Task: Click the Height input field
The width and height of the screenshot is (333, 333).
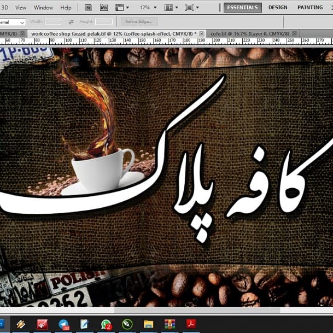Action: pyautogui.click(x=104, y=22)
